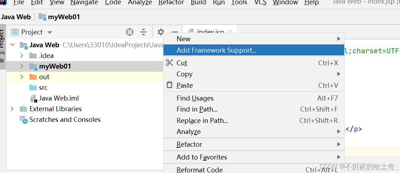Click the External Libraries icon
The image size is (400, 173).
23,109
